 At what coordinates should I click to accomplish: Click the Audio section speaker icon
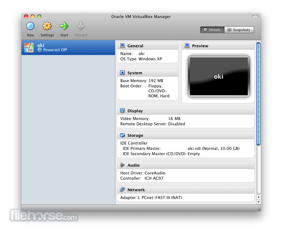pyautogui.click(x=122, y=165)
